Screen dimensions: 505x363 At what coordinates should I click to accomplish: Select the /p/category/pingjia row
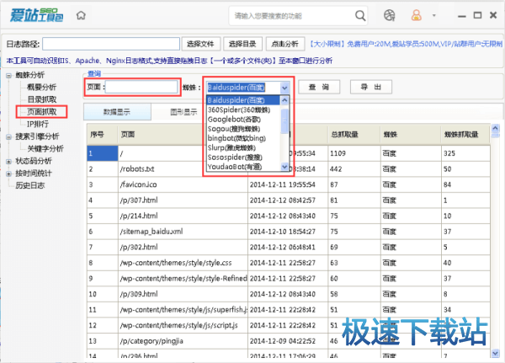tap(289, 341)
